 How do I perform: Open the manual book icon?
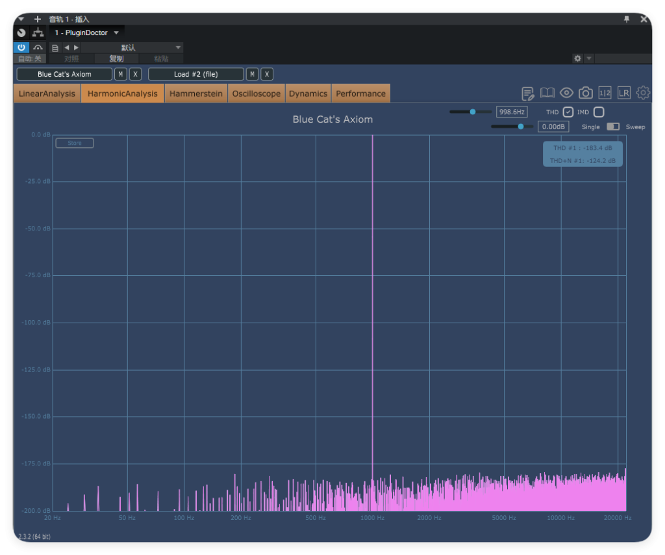(x=547, y=93)
